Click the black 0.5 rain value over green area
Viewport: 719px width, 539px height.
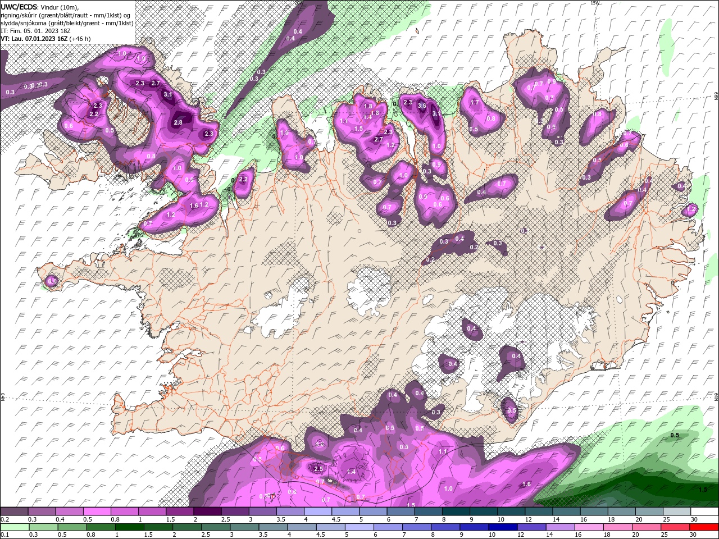(675, 435)
